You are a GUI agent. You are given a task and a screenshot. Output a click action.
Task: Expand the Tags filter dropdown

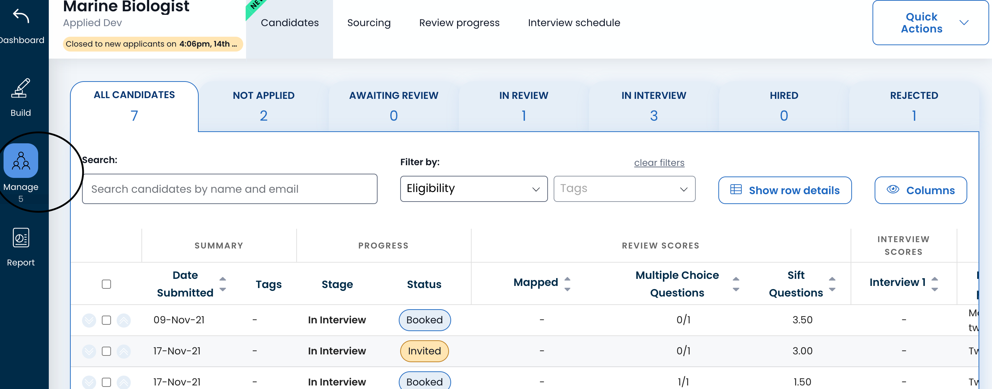pos(624,189)
